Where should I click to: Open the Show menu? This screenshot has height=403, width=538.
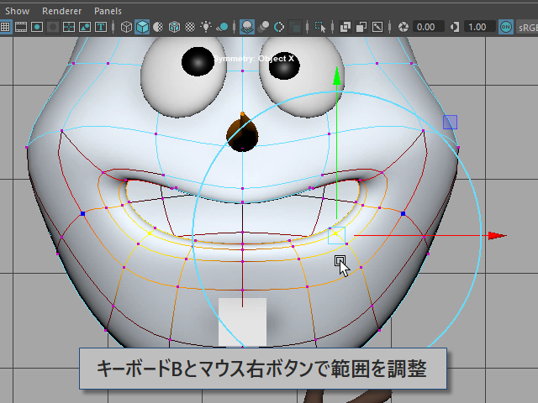tap(18, 11)
